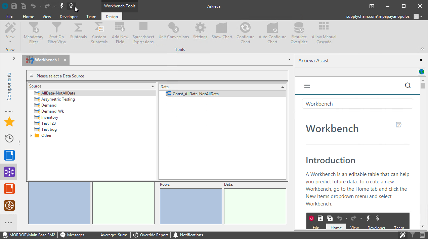This screenshot has height=239, width=428.
Task: Open the account dropdown next to username
Action: click(x=421, y=16)
